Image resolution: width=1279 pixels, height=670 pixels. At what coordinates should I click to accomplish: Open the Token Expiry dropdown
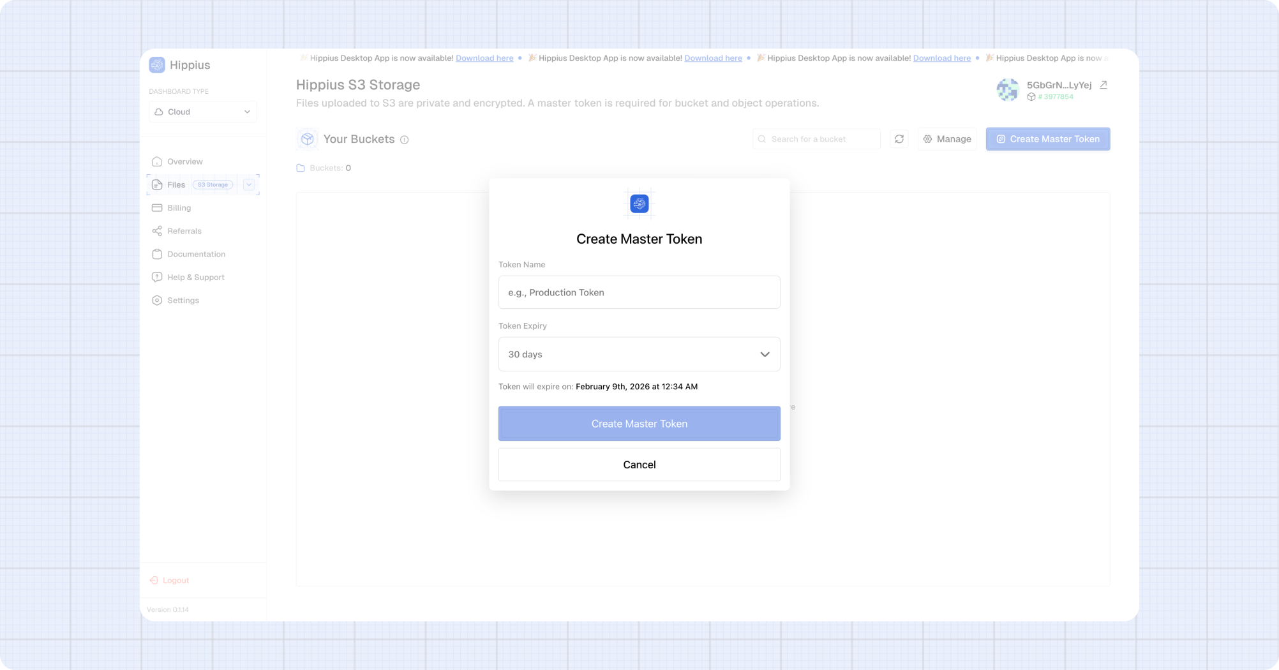click(x=639, y=354)
